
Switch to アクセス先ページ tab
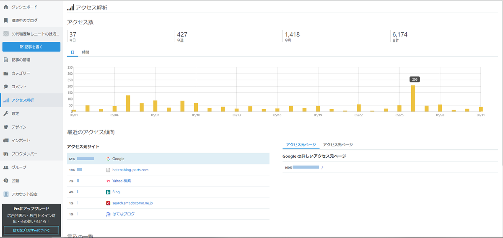pyautogui.click(x=338, y=145)
